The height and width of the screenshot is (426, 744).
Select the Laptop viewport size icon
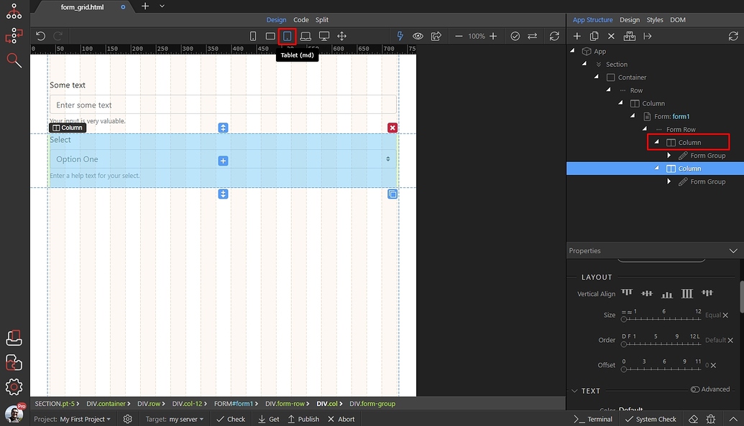point(305,35)
